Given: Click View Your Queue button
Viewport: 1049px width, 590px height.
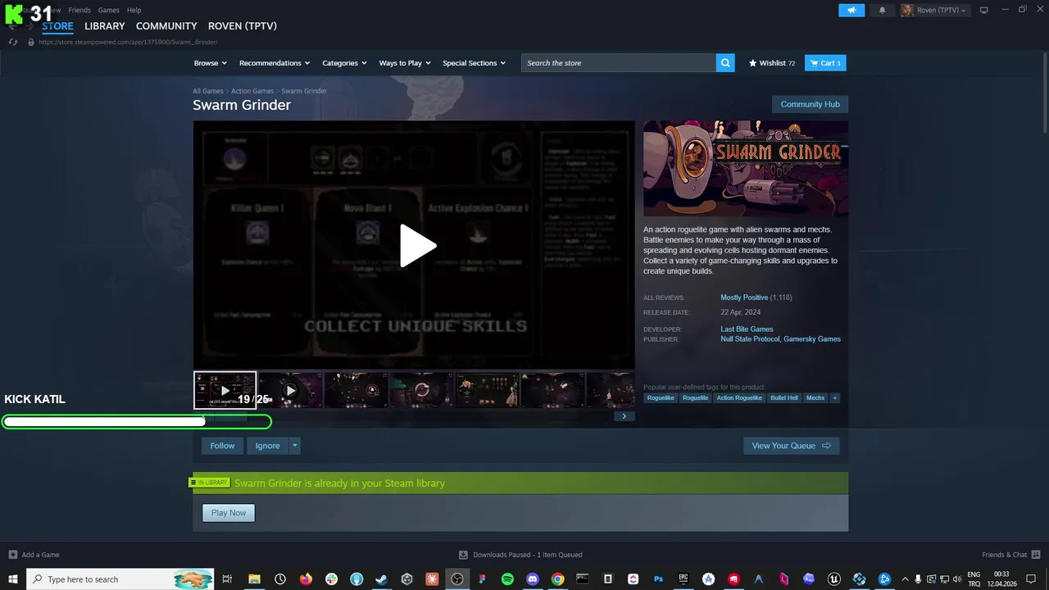Looking at the screenshot, I should (791, 446).
